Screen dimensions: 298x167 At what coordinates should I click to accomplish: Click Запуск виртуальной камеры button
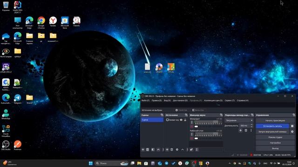(272, 132)
